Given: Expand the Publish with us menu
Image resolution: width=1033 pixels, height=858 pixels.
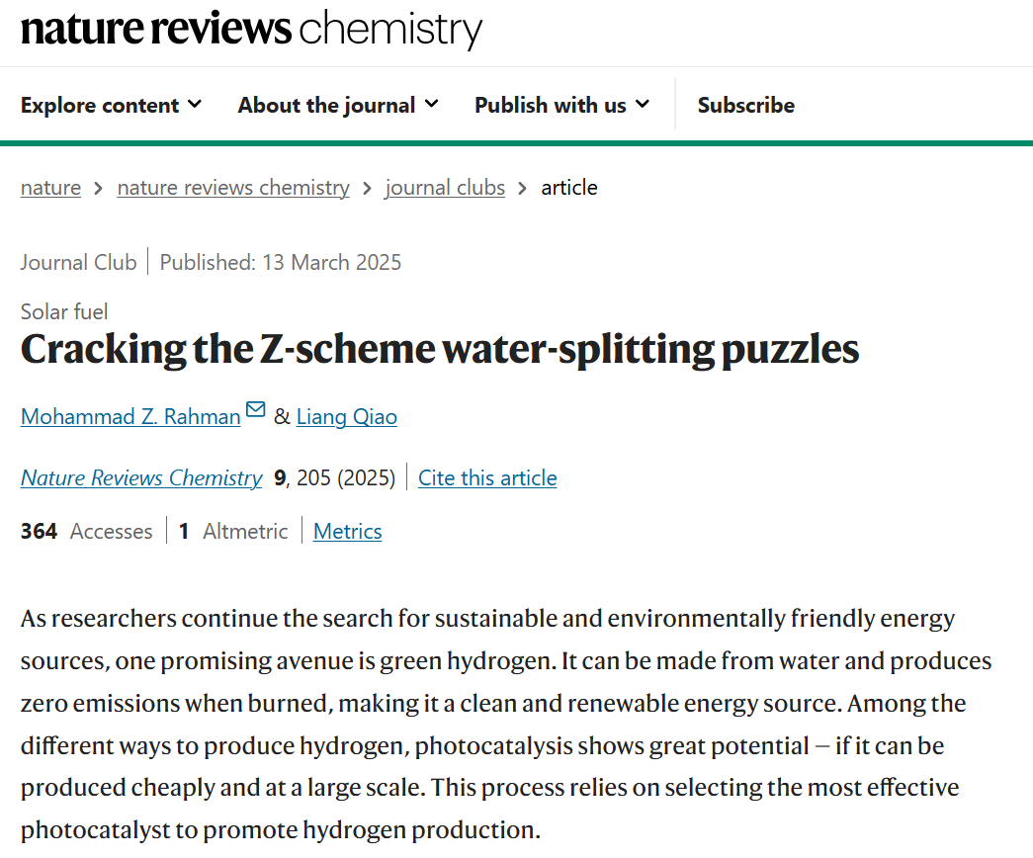Looking at the screenshot, I should tap(561, 105).
